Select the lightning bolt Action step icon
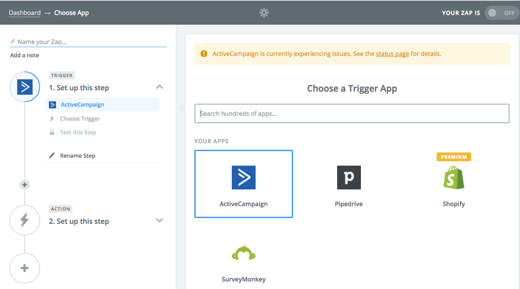Viewport: 520px width, 289px height. pos(25,220)
